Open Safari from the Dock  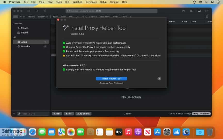(33, 132)
